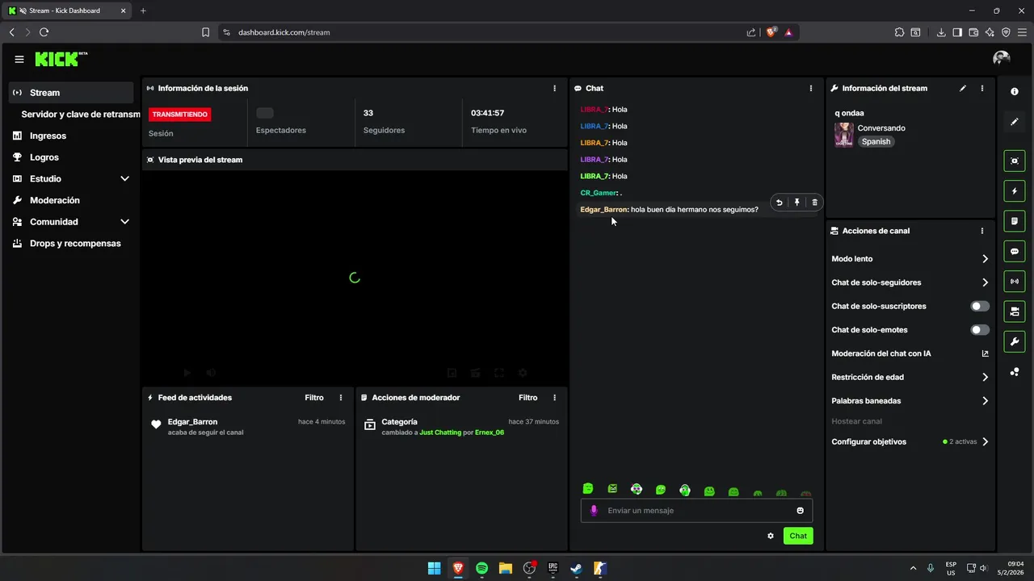
Task: Open Restricción de edad settings
Action: coord(910,377)
